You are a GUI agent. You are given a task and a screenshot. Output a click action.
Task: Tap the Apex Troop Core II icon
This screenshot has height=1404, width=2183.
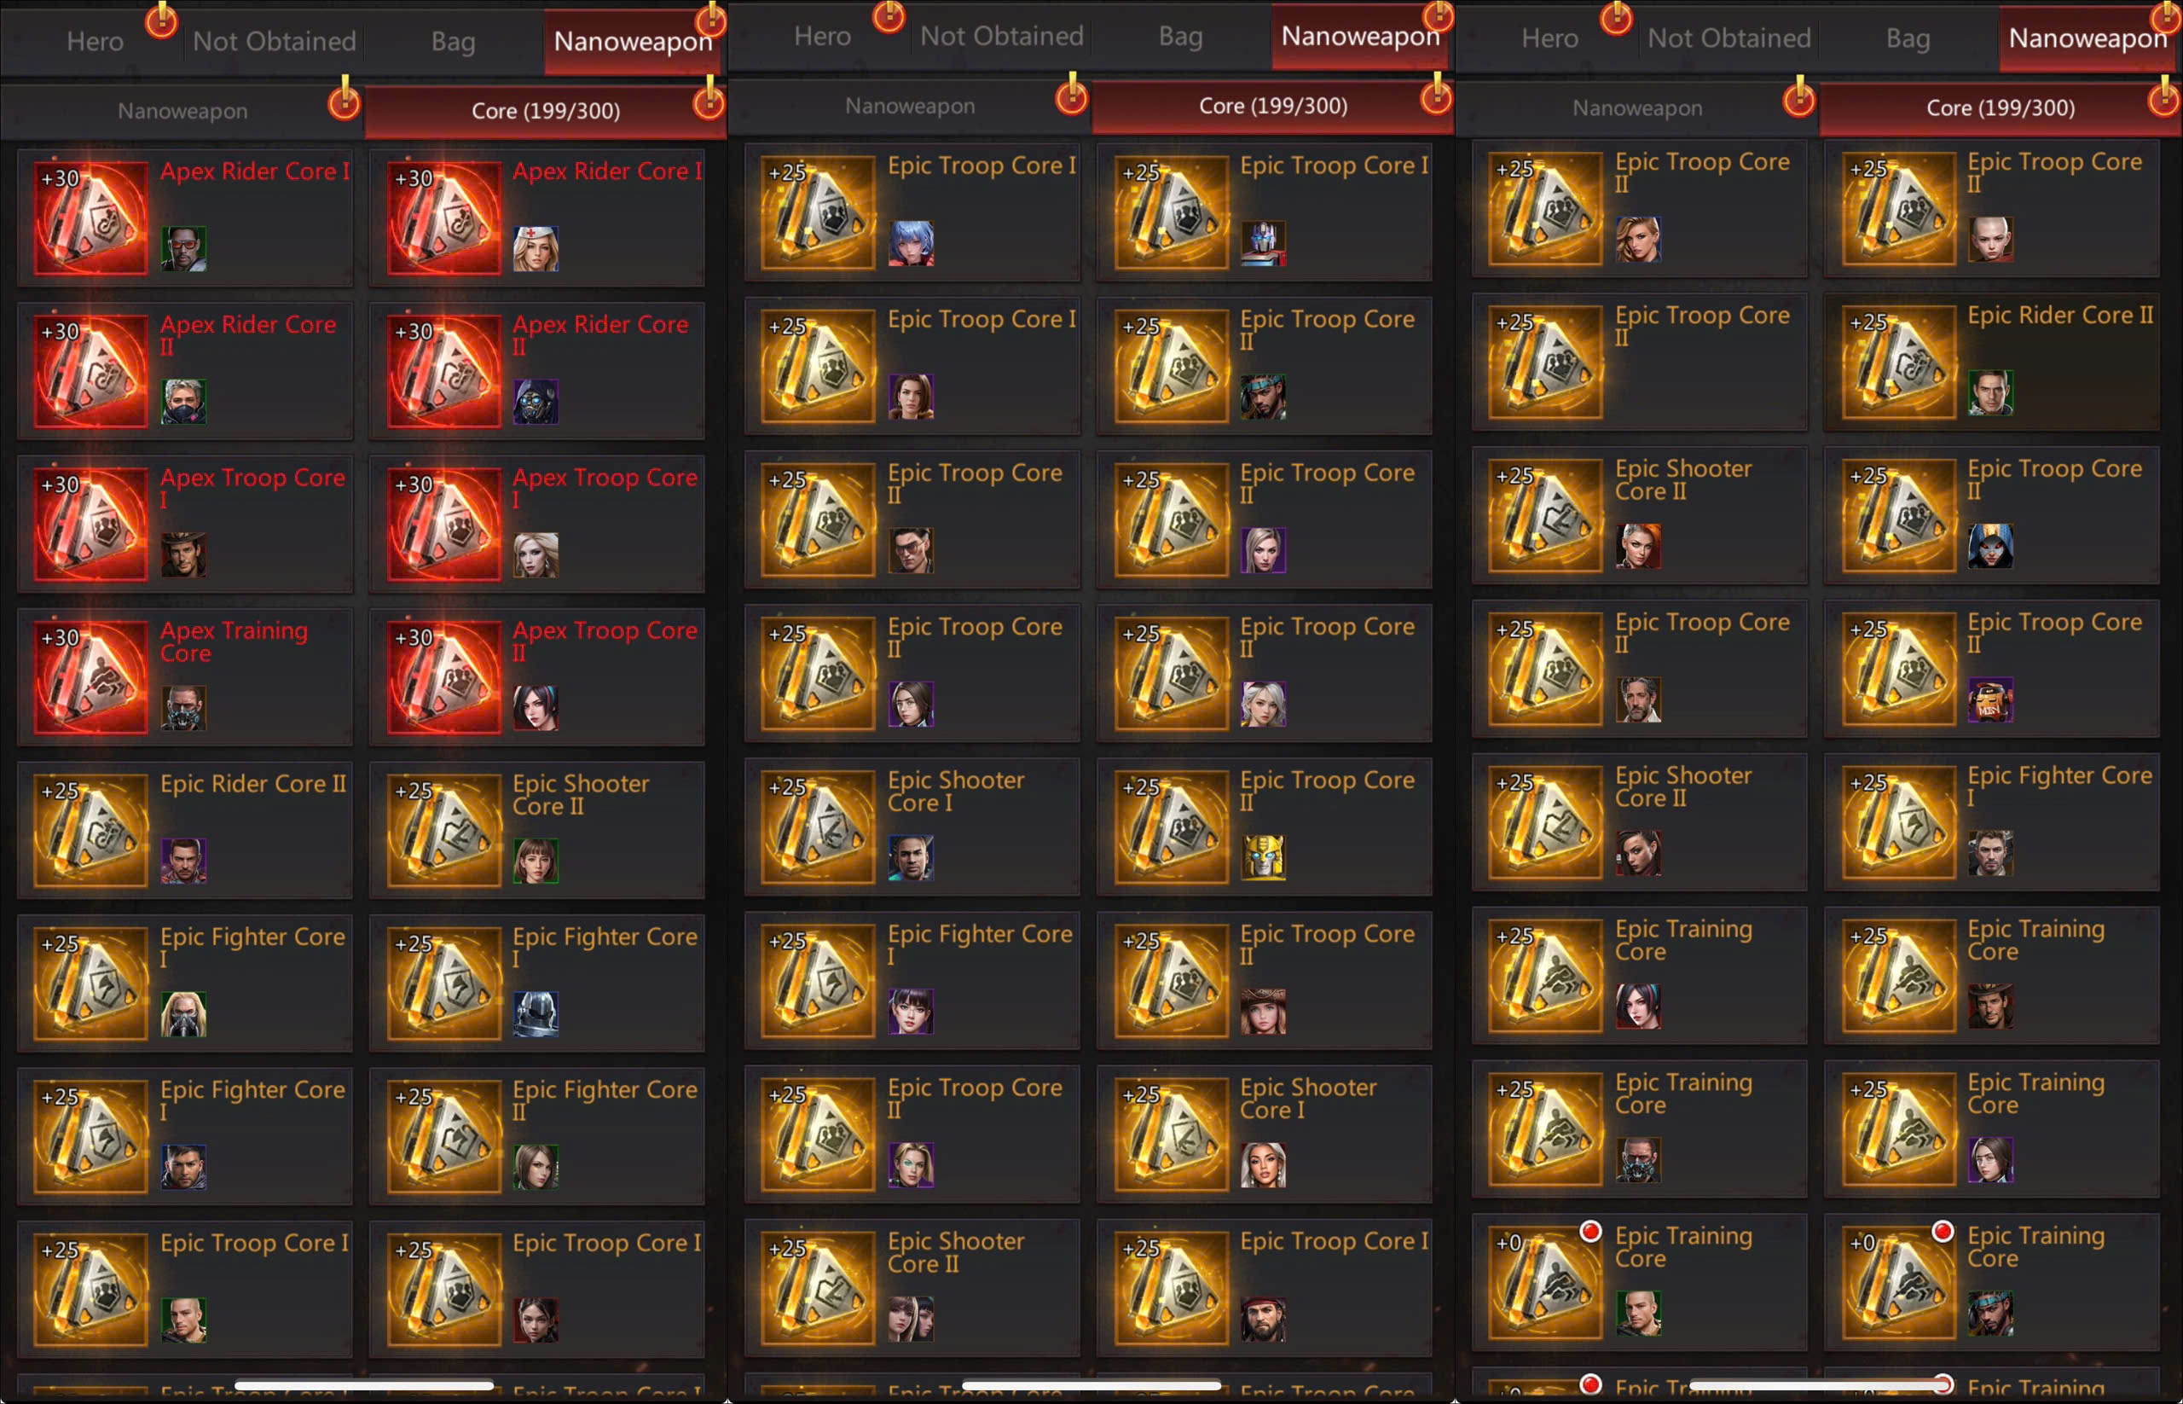tap(444, 676)
